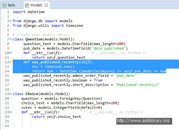Click the '__unicode__ on Python 2' comment on line 23
The width and height of the screenshot is (179, 130).
[x=116, y=112]
